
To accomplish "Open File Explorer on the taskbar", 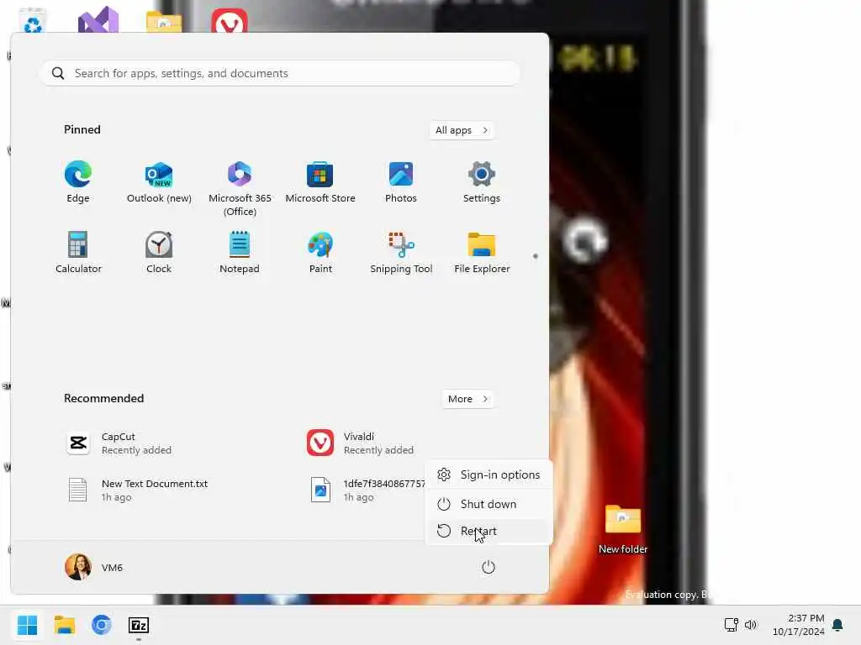I will coord(64,625).
